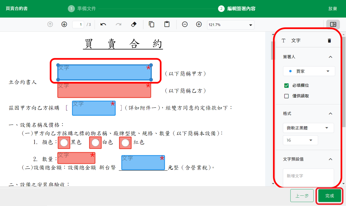346x206 pixels.
Task: Go to next page with down arrow
Action: click(64, 24)
